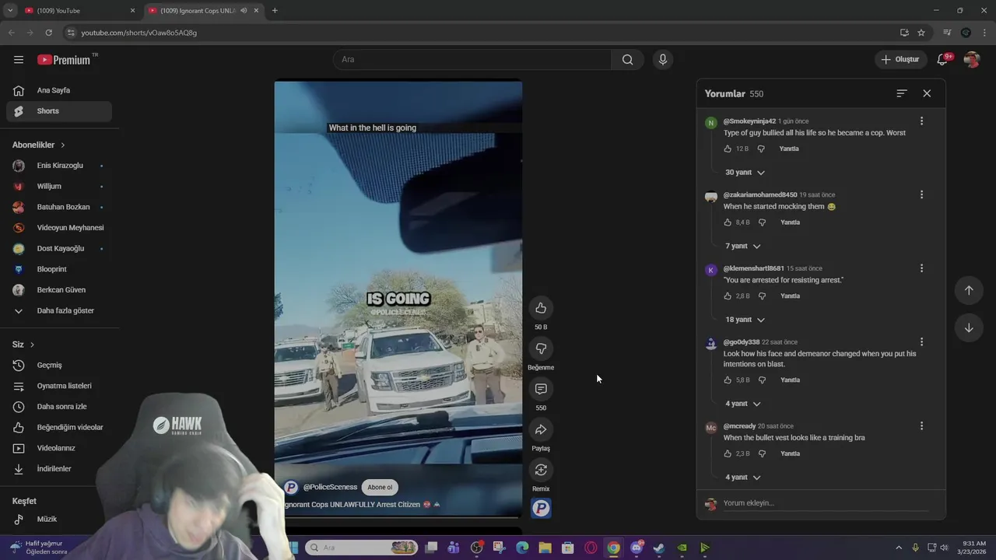This screenshot has width=996, height=560.
Task: Go to the previous Short with up arrow
Action: [x=969, y=290]
